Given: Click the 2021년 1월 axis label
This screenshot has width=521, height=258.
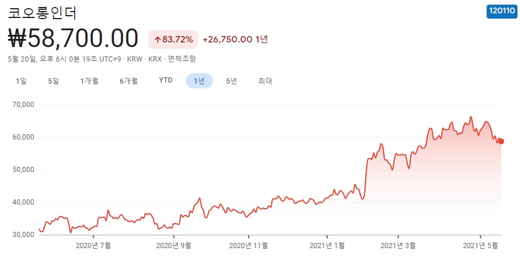Looking at the screenshot, I should pos(327,246).
